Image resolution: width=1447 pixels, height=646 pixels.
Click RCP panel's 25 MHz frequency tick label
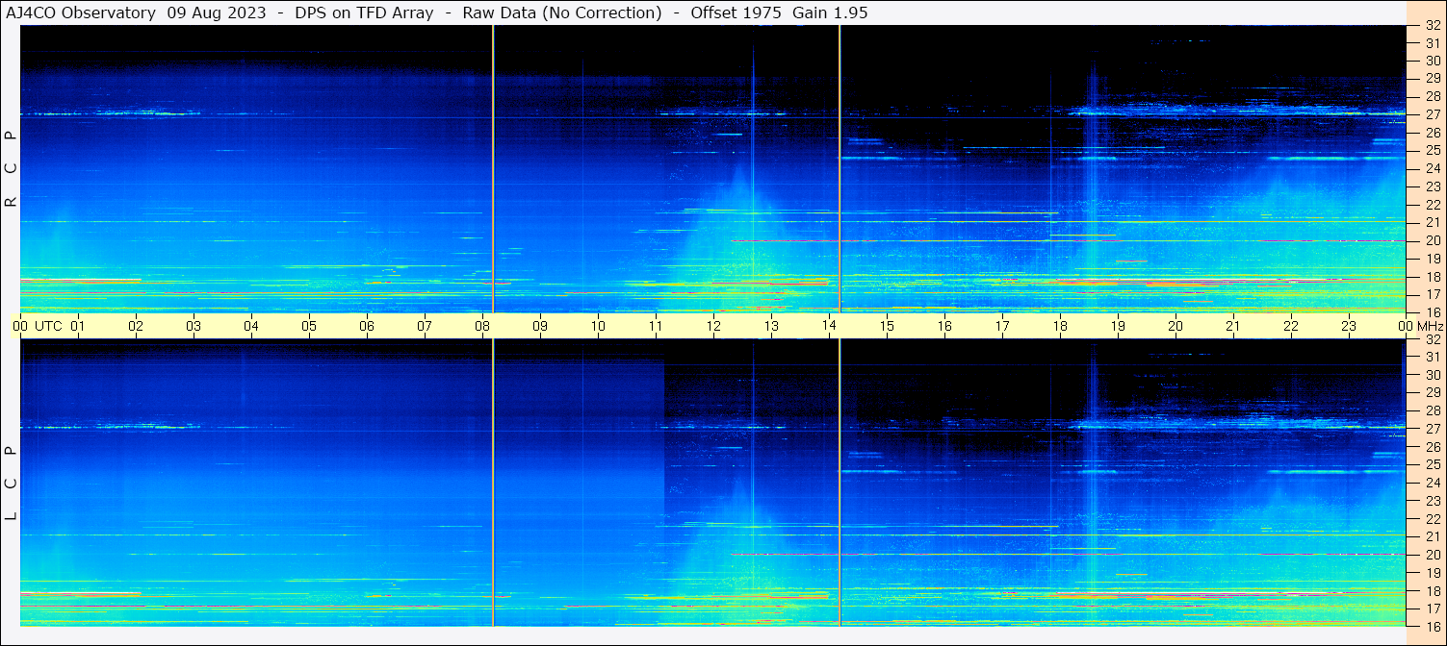(x=1433, y=150)
